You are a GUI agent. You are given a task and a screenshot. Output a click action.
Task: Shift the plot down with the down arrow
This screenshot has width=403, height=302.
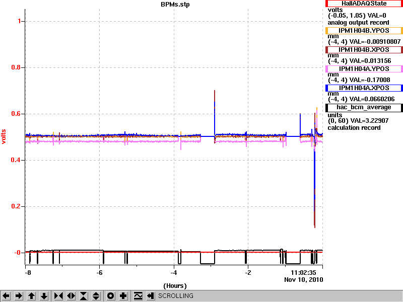[x=44, y=296]
